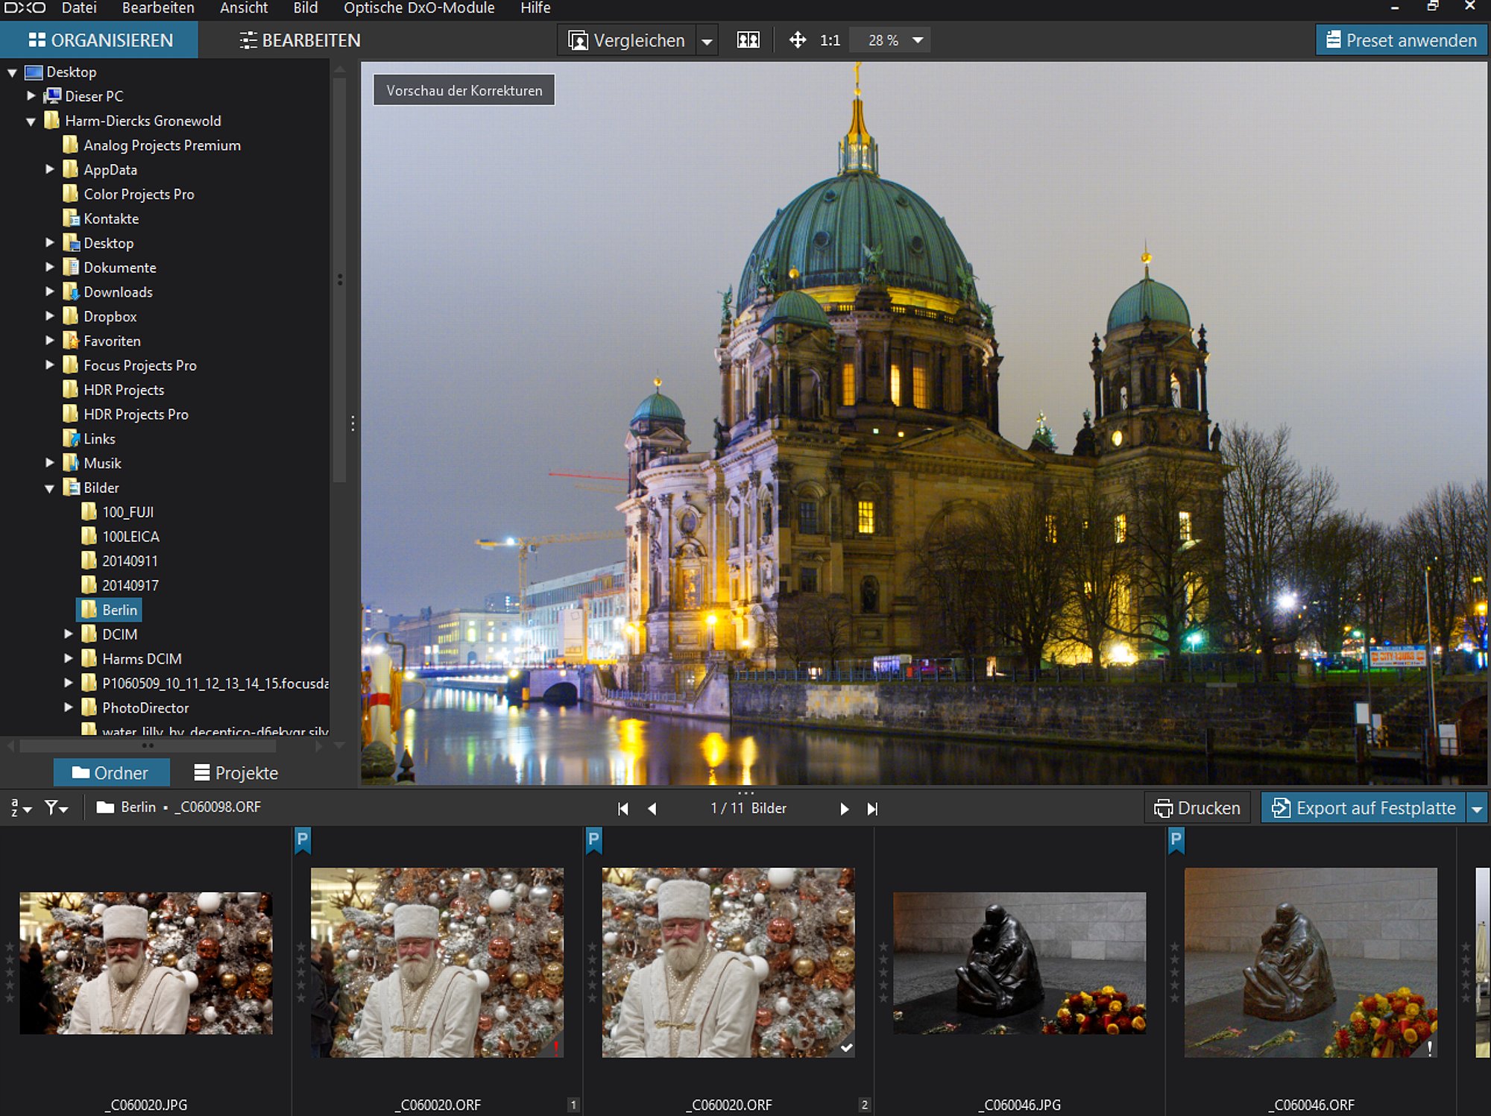Open the sort order a-z menu
1491x1116 pixels.
tap(20, 807)
